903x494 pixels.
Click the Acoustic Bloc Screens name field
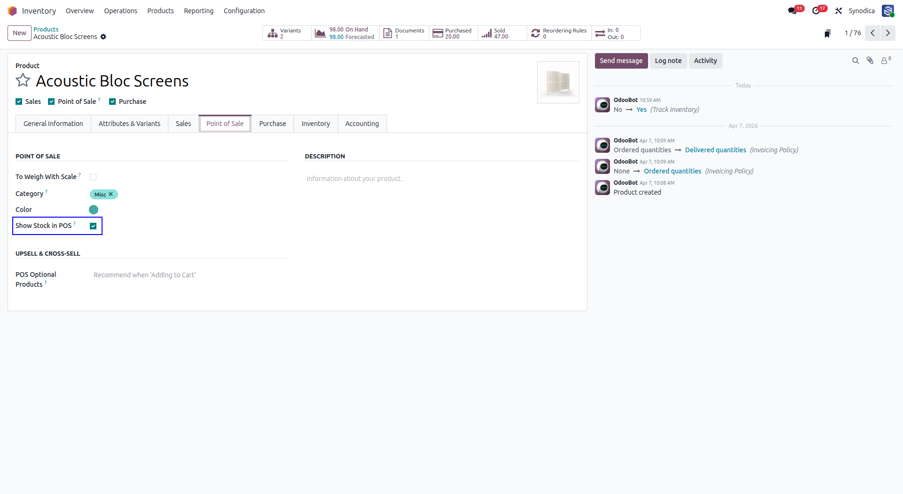[282, 81]
